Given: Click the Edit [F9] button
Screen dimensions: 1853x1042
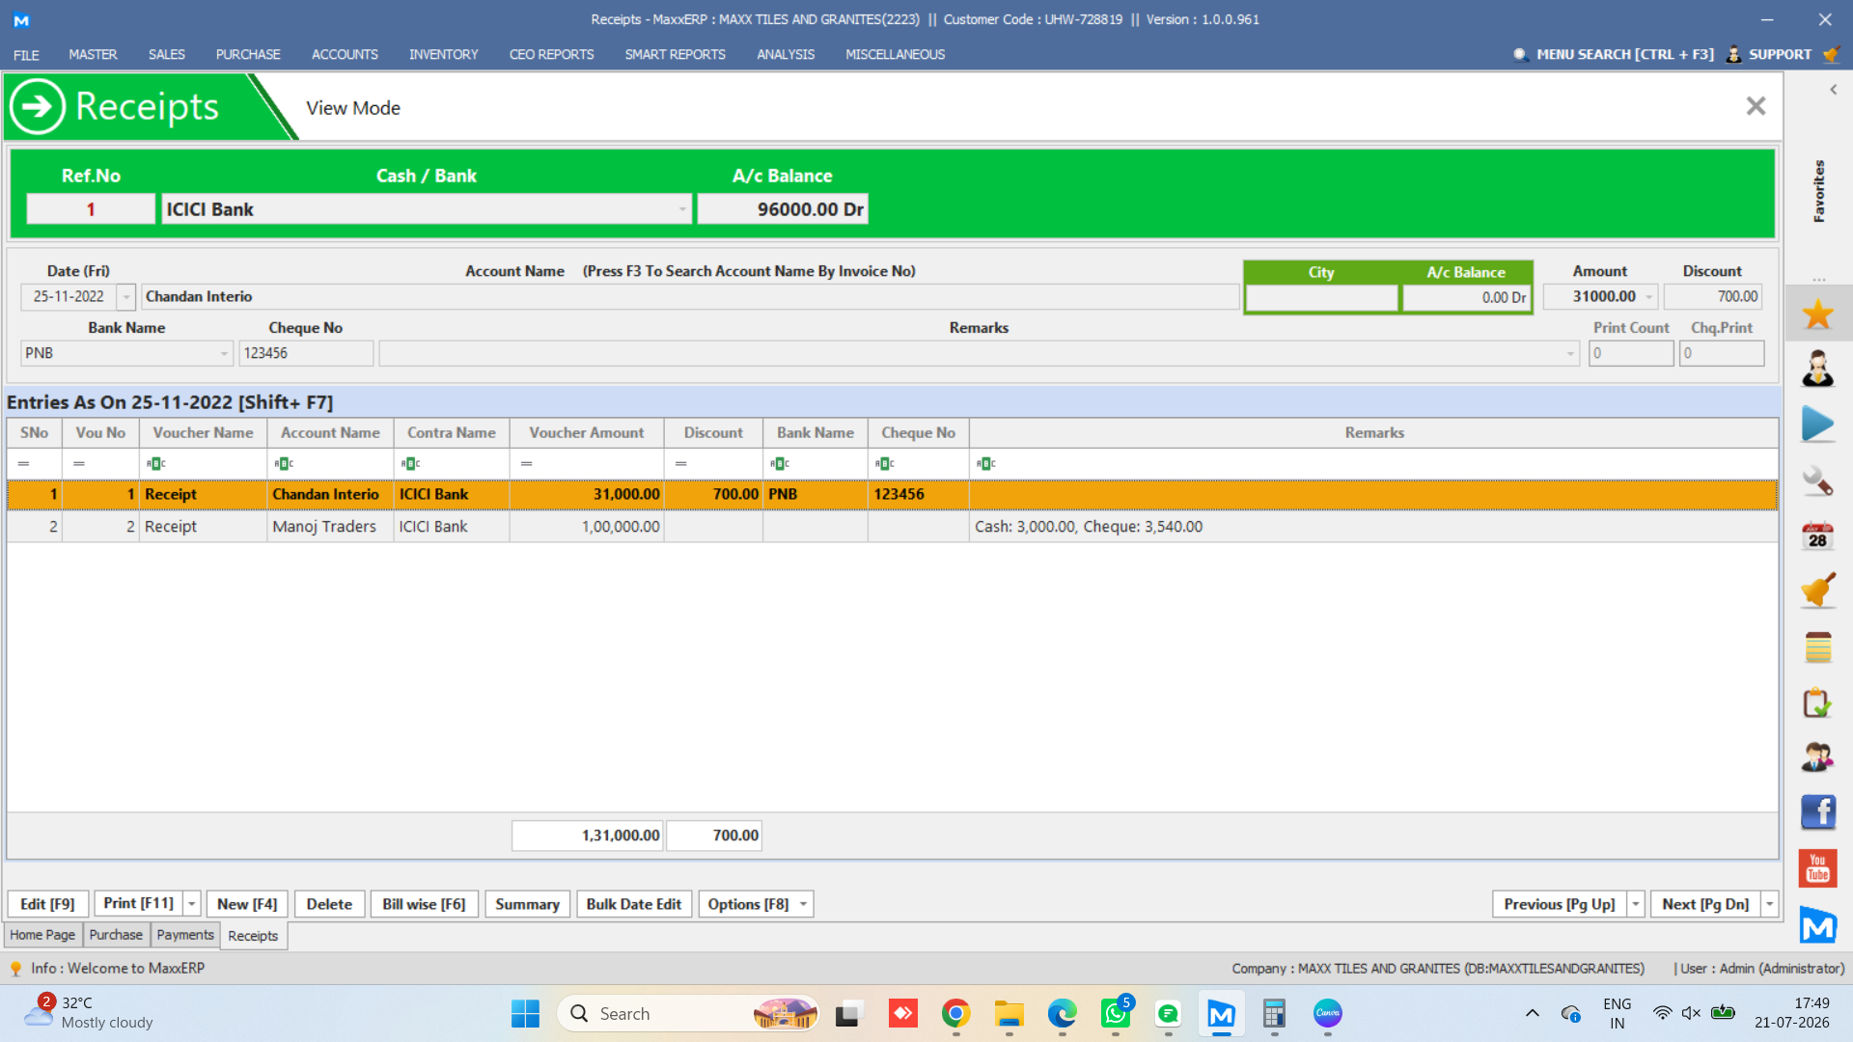Looking at the screenshot, I should coord(47,904).
